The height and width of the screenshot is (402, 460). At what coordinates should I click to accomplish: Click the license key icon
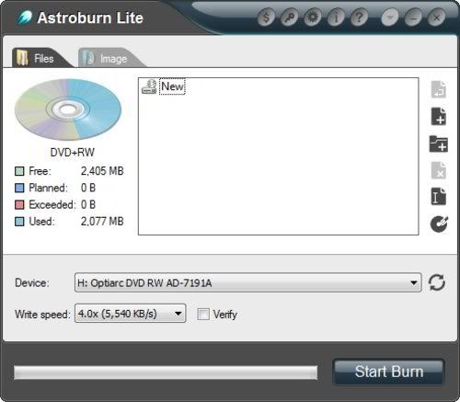pos(290,17)
